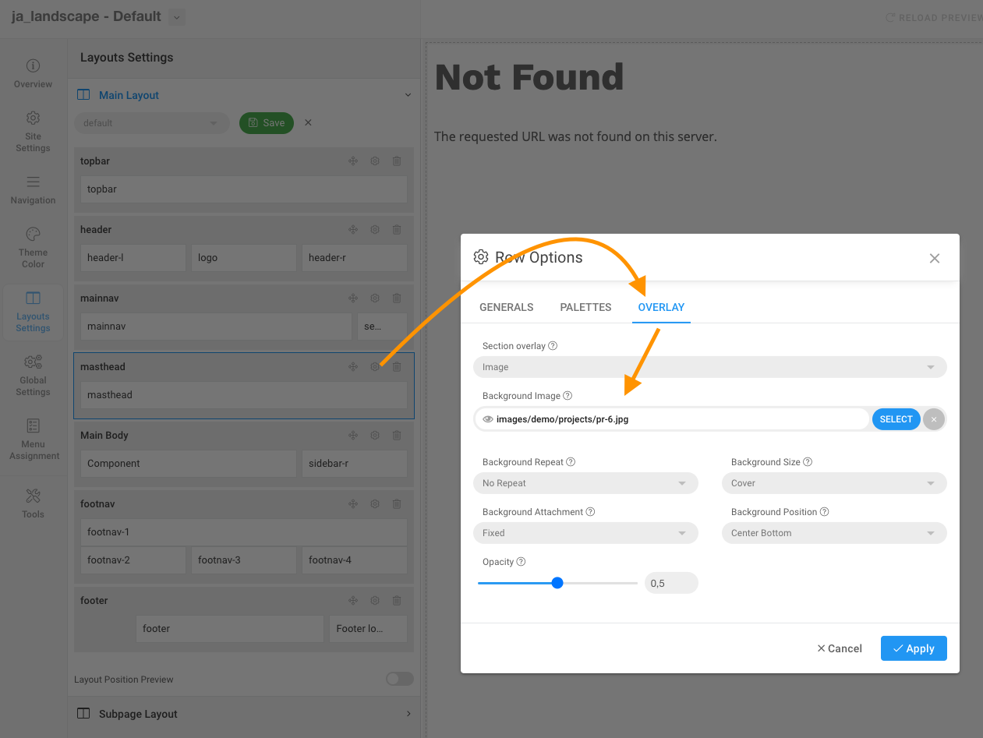Switch to the Generals tab

tap(507, 307)
